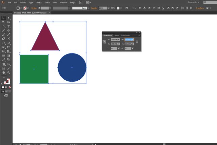217x145 pixels.
Task: Select the Line Segment tool
Action: pos(3,30)
